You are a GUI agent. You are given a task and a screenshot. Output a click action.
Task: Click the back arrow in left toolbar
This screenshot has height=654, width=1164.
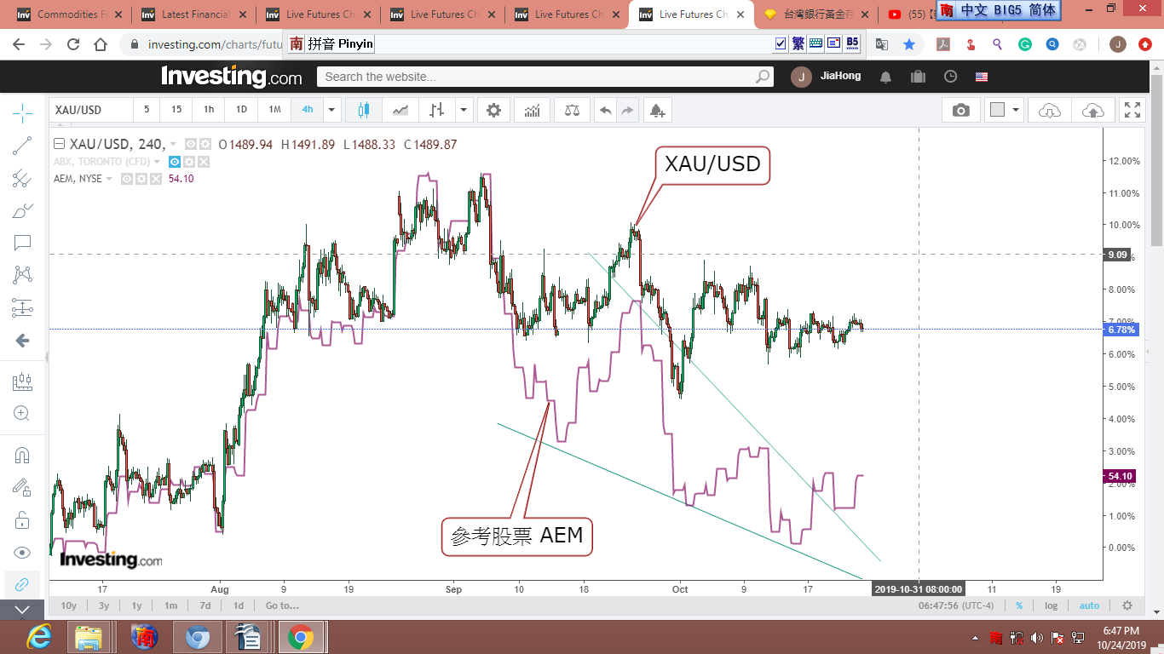pos(22,341)
